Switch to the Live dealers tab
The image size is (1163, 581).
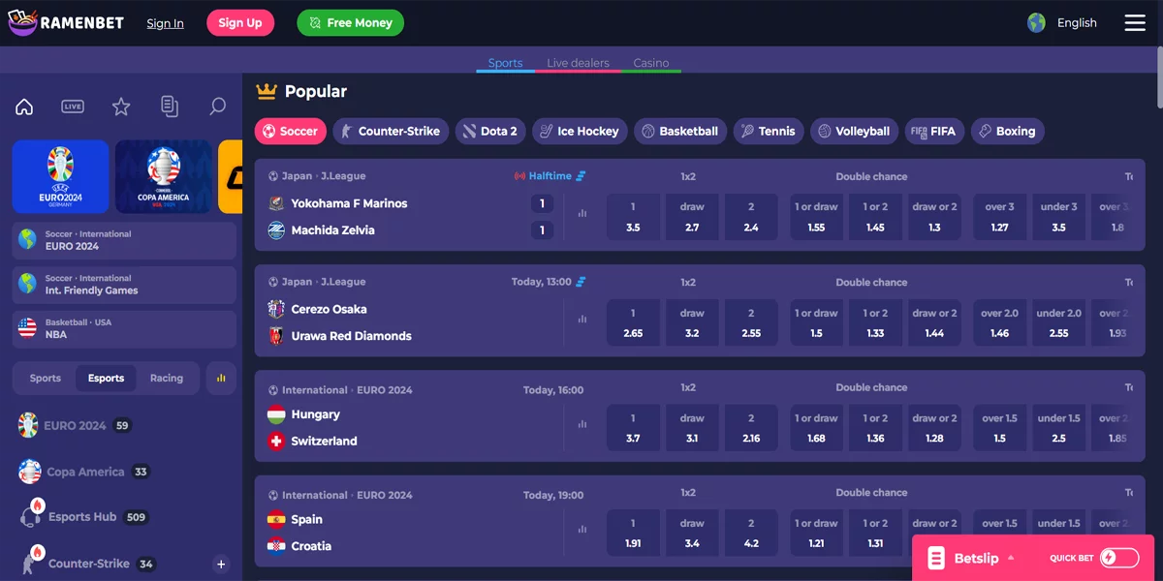pos(578,63)
